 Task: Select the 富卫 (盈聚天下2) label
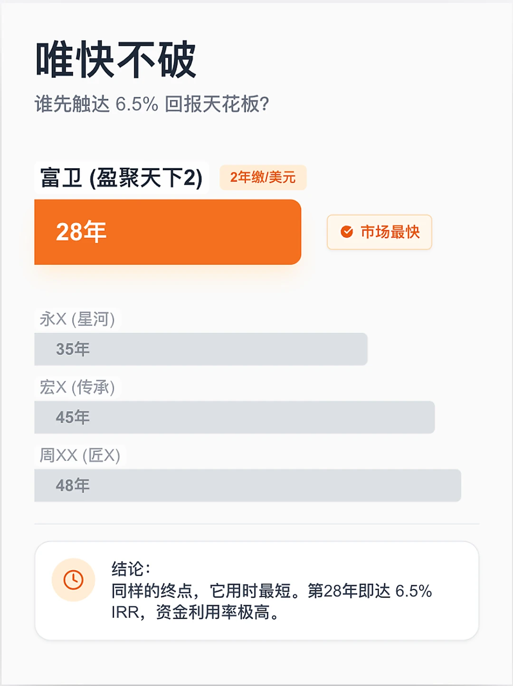tap(122, 178)
